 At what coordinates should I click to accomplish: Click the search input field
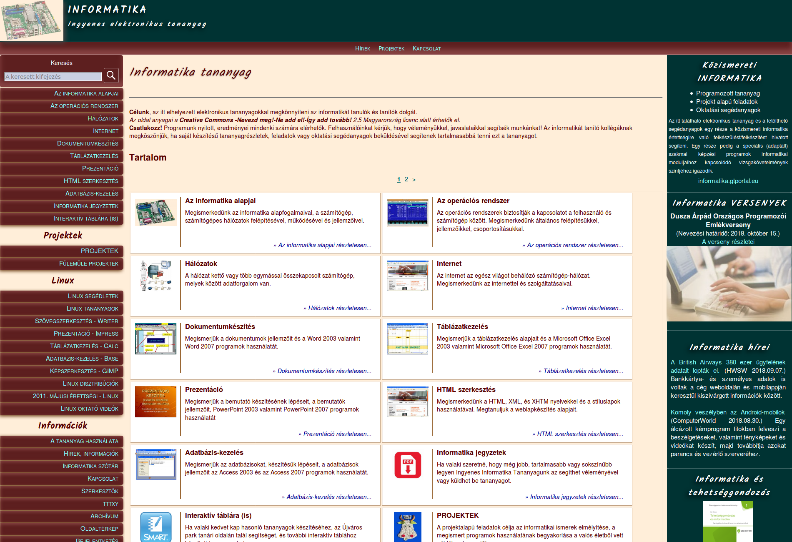(x=53, y=76)
